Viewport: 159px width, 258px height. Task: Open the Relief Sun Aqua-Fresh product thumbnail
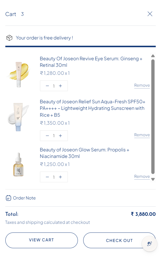(18, 117)
